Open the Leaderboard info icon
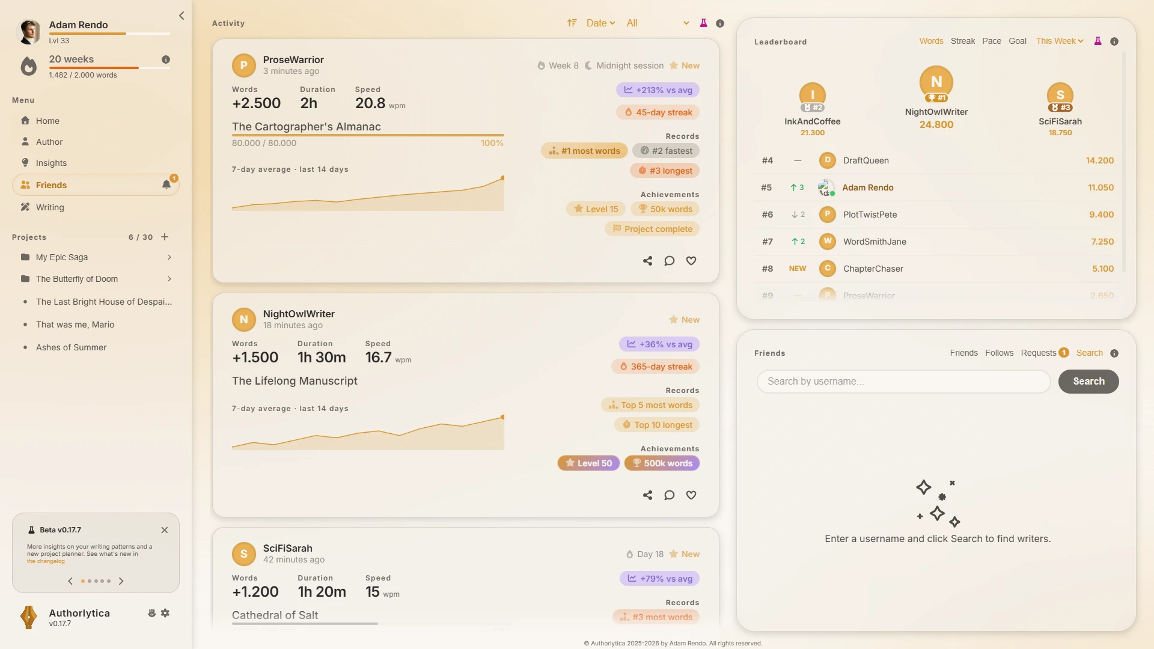This screenshot has height=649, width=1154. coord(1114,41)
